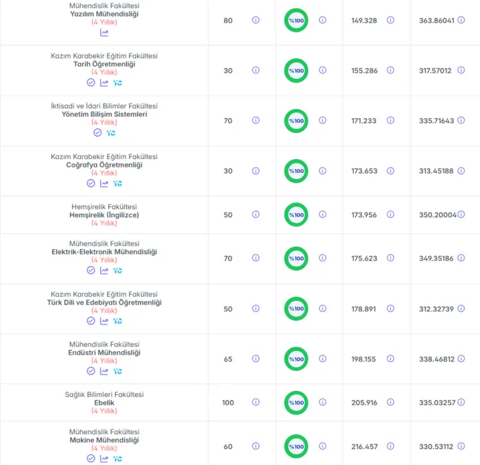Open the Tarih Öğretmenliği program link

coord(104,64)
